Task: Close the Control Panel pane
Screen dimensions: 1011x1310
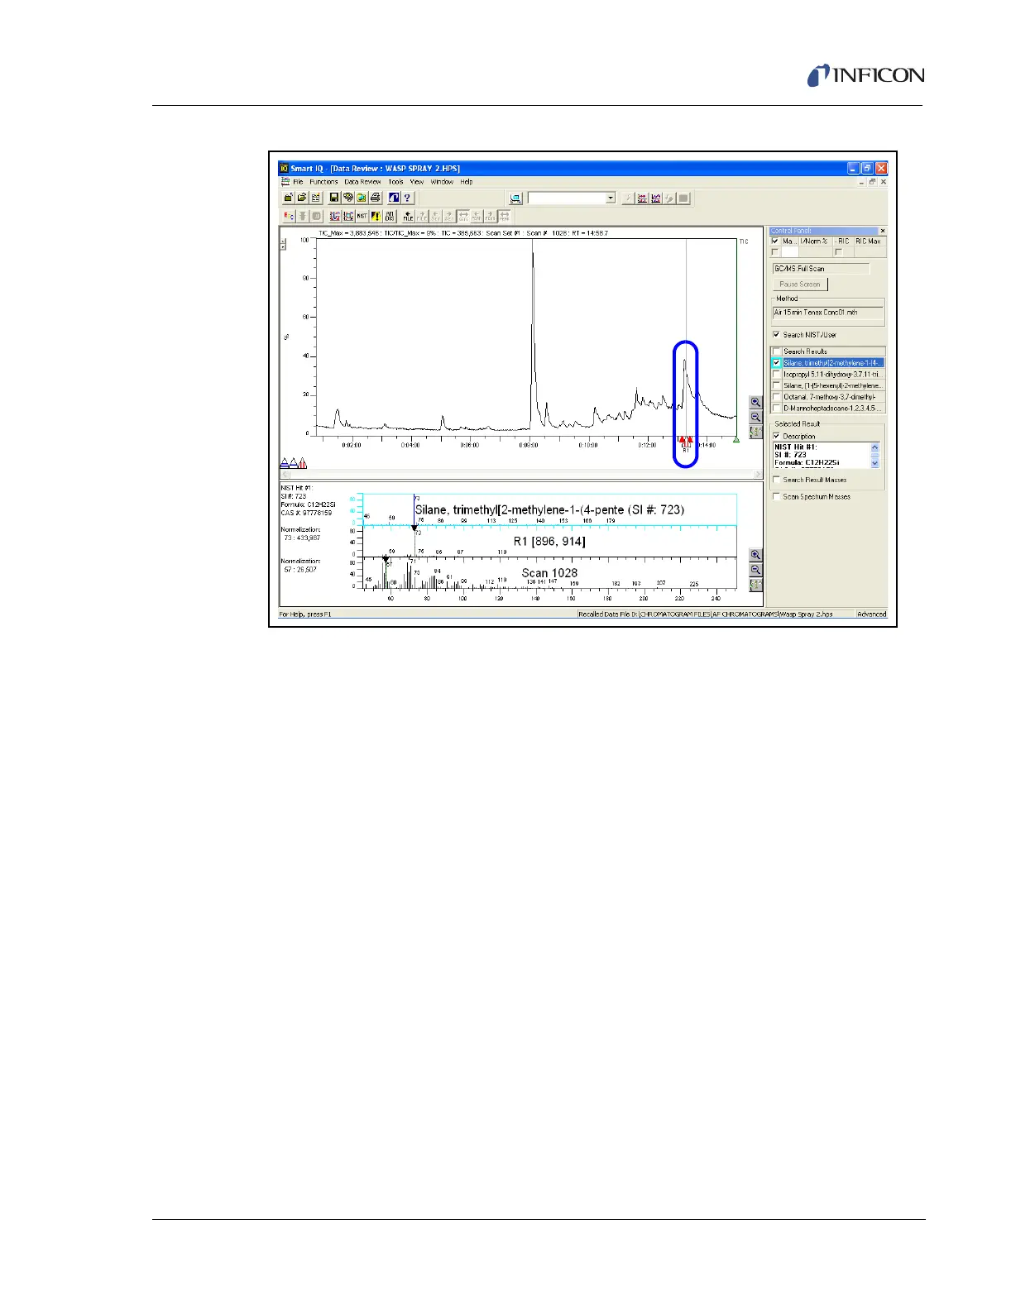Action: click(882, 231)
